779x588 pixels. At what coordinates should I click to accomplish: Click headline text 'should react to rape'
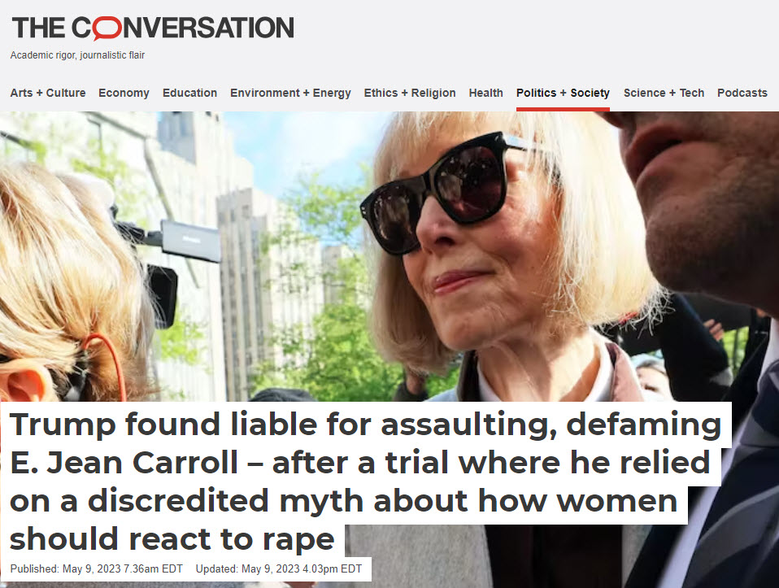[172, 538]
